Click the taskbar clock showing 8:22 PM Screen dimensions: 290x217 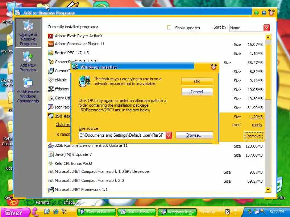(277, 212)
